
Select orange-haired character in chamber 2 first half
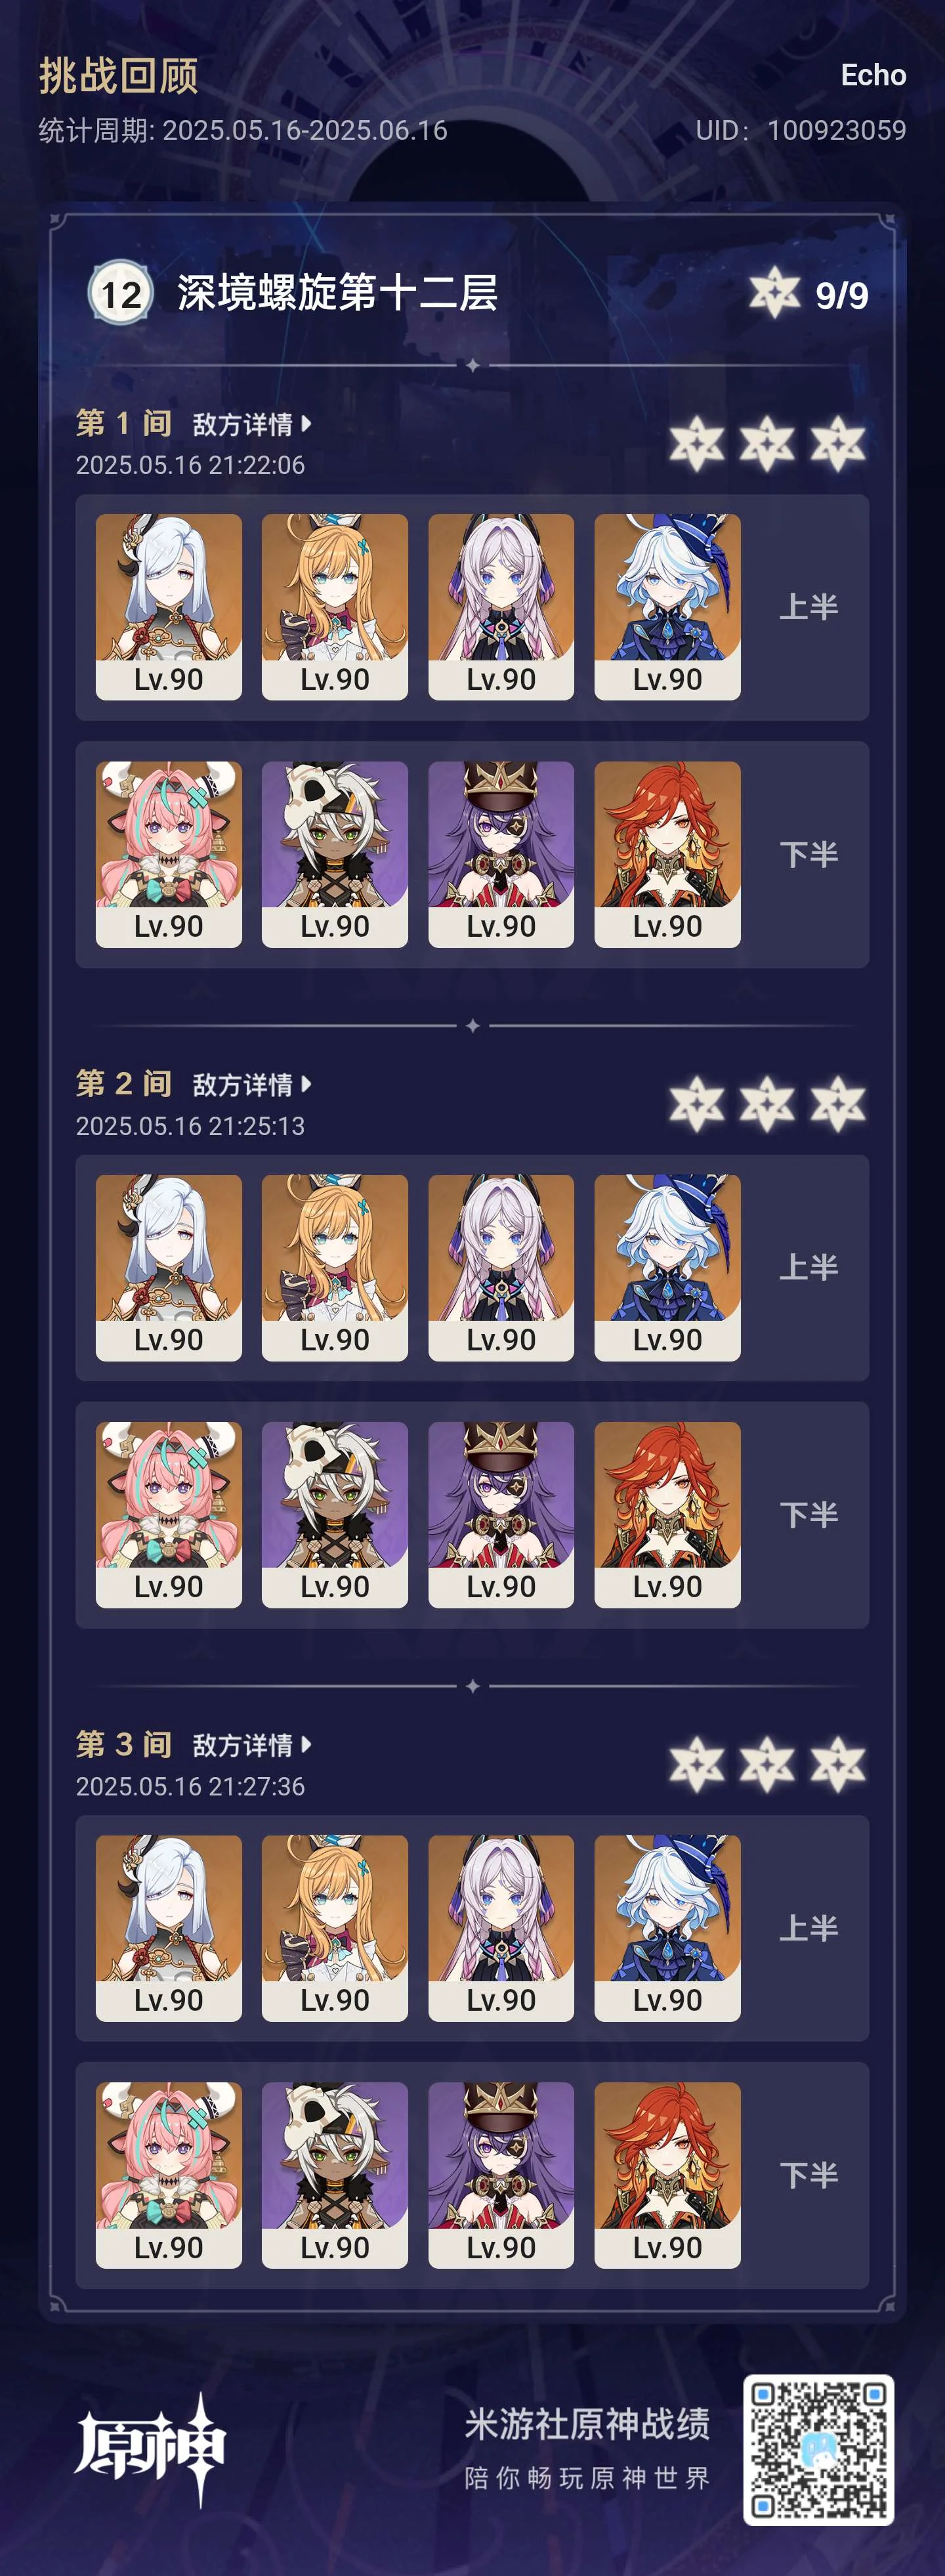point(335,1267)
